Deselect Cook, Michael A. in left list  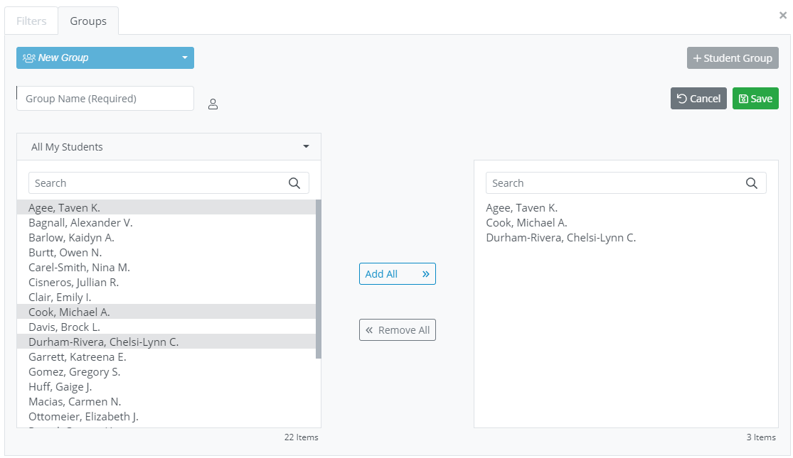pos(69,312)
